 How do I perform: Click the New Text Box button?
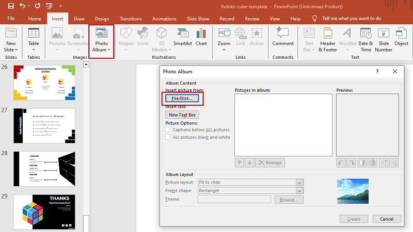182,115
